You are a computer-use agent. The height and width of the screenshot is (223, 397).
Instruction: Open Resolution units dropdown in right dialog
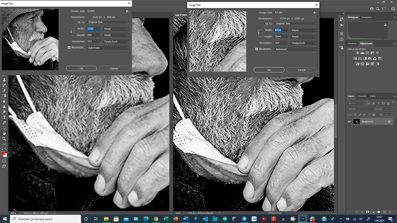[303, 43]
